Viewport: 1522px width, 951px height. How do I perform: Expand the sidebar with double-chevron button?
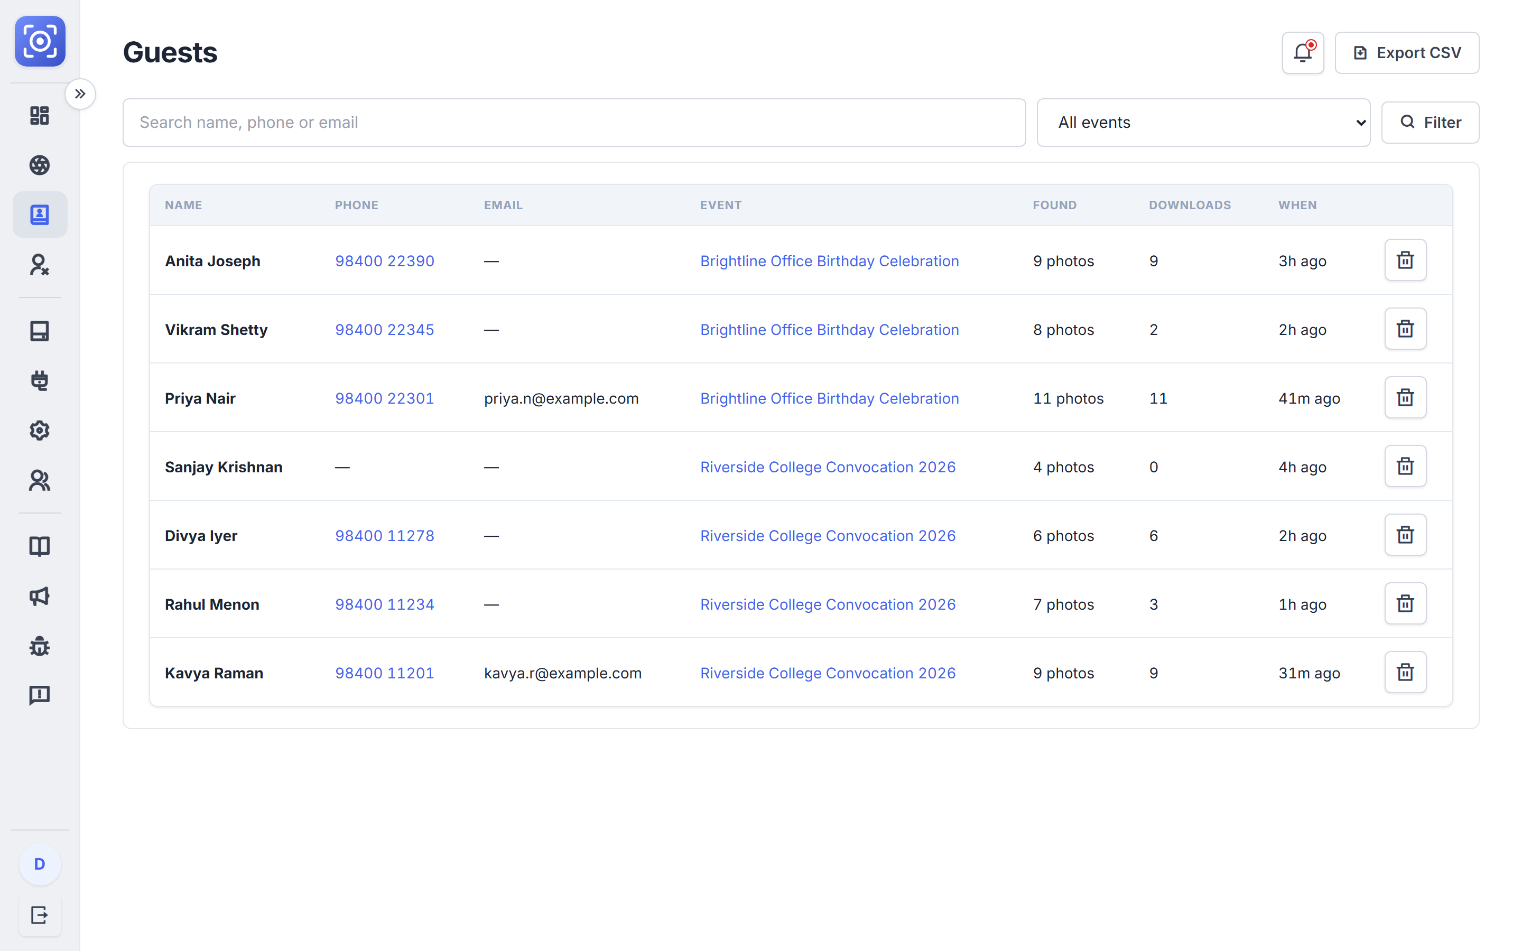click(80, 95)
